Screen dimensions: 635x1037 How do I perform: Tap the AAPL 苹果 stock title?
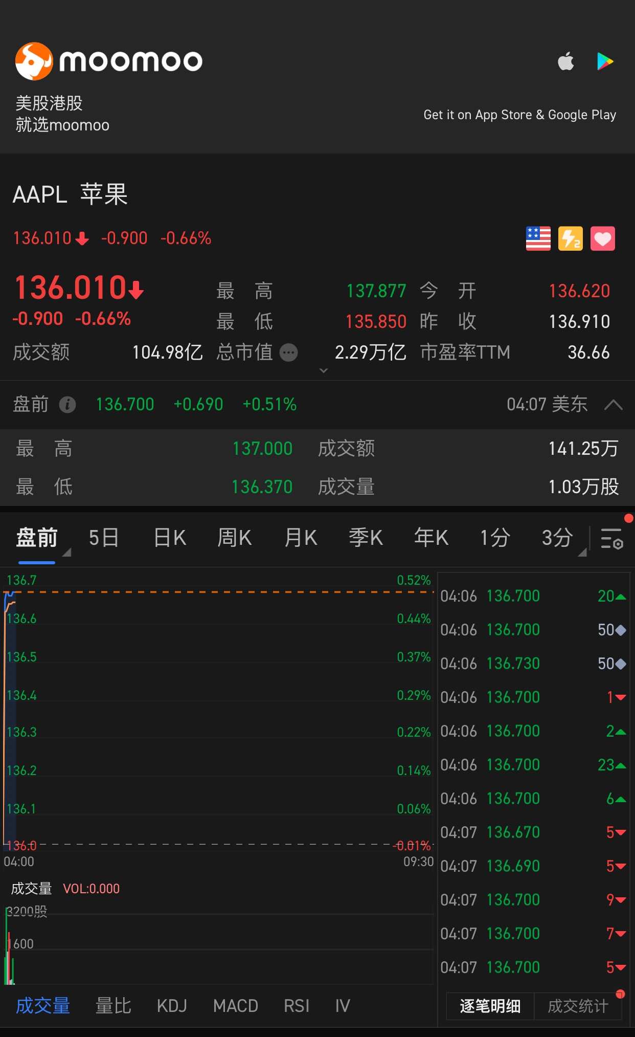click(70, 194)
